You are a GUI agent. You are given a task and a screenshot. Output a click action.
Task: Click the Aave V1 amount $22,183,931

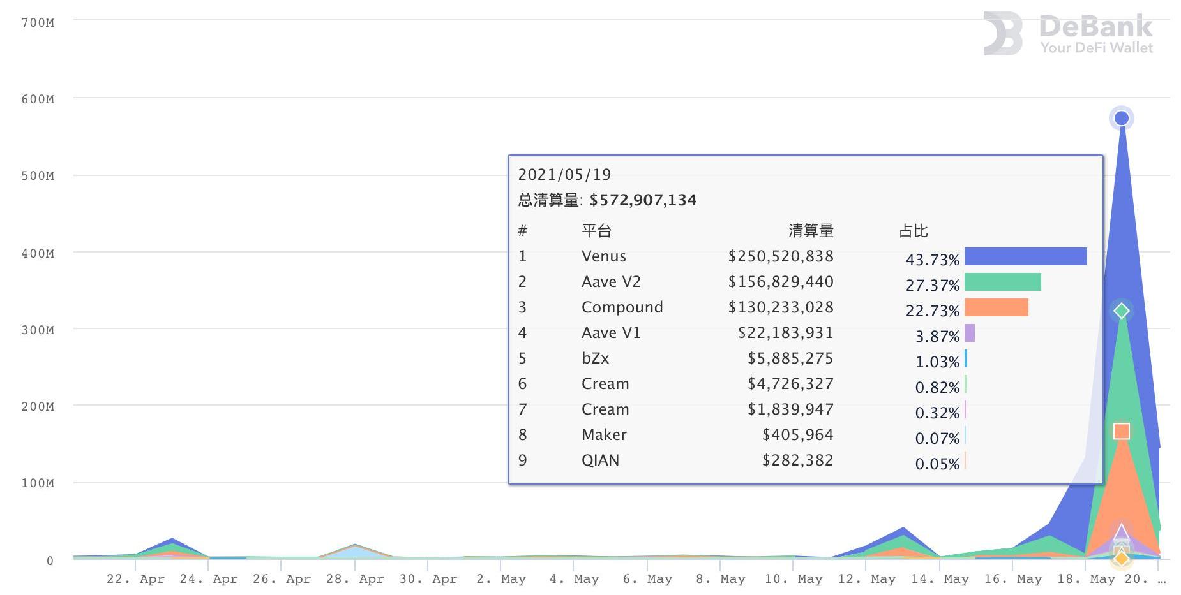pyautogui.click(x=786, y=333)
